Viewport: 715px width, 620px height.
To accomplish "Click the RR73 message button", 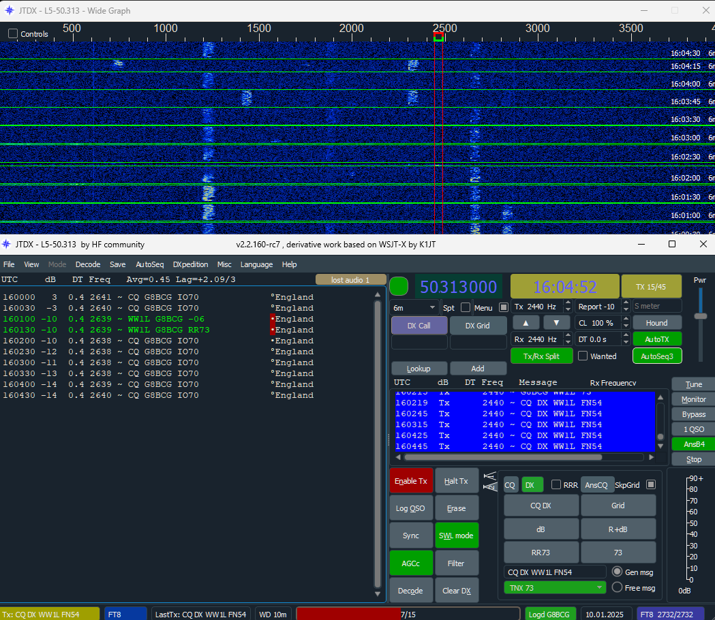I will tap(541, 552).
